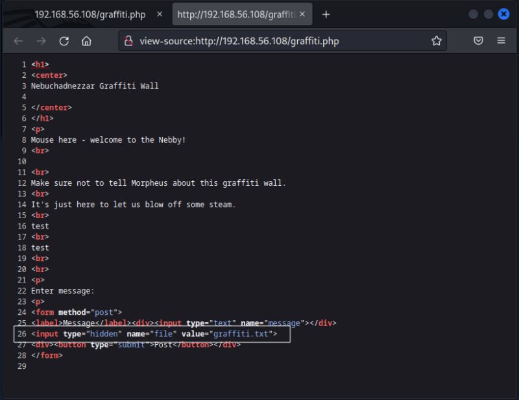Open the Firefox home page
Screen dimensions: 519x400
click(x=87, y=40)
